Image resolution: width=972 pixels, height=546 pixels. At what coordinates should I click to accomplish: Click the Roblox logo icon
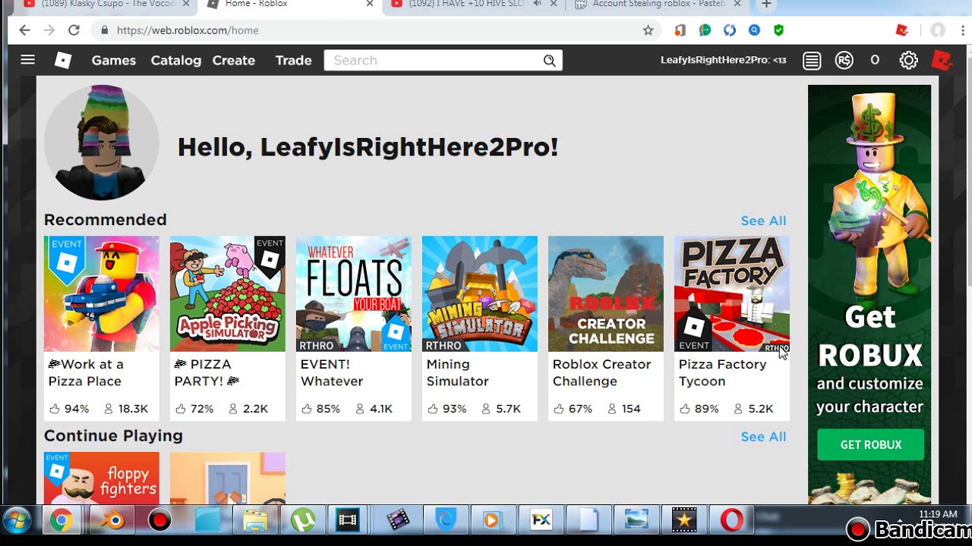tap(63, 60)
